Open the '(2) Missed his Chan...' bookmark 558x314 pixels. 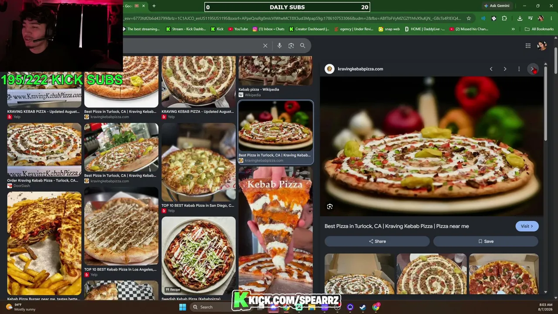pyautogui.click(x=469, y=29)
